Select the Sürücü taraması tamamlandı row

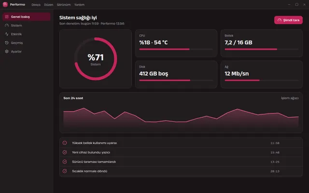181,162
